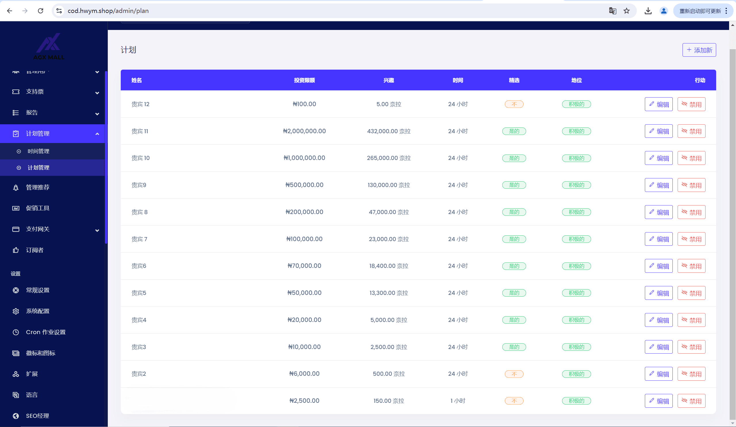Click the browser address bar URL
Viewport: 736px width, 427px height.
pyautogui.click(x=108, y=11)
